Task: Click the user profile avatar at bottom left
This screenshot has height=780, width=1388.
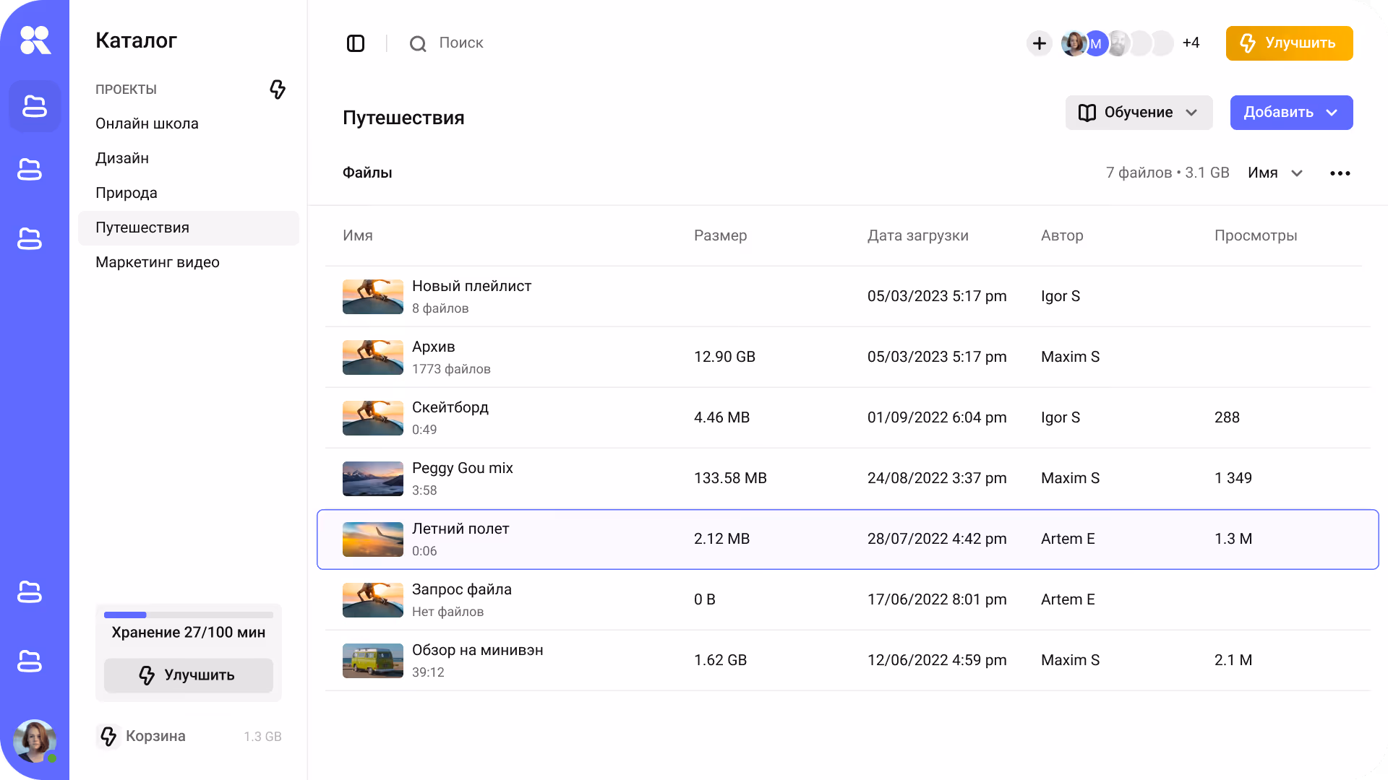Action: pyautogui.click(x=34, y=740)
